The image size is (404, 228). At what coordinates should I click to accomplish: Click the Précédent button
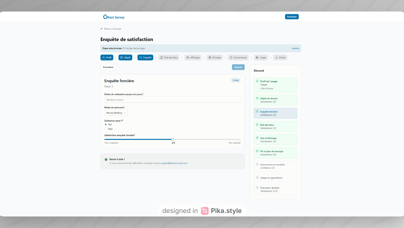108,67
